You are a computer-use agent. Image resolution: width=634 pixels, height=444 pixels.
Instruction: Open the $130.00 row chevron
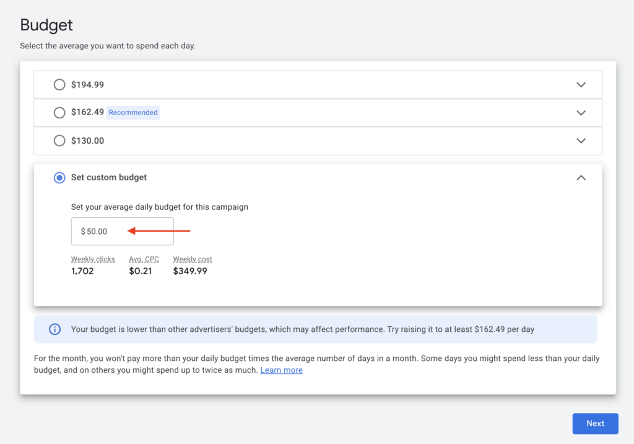point(581,141)
